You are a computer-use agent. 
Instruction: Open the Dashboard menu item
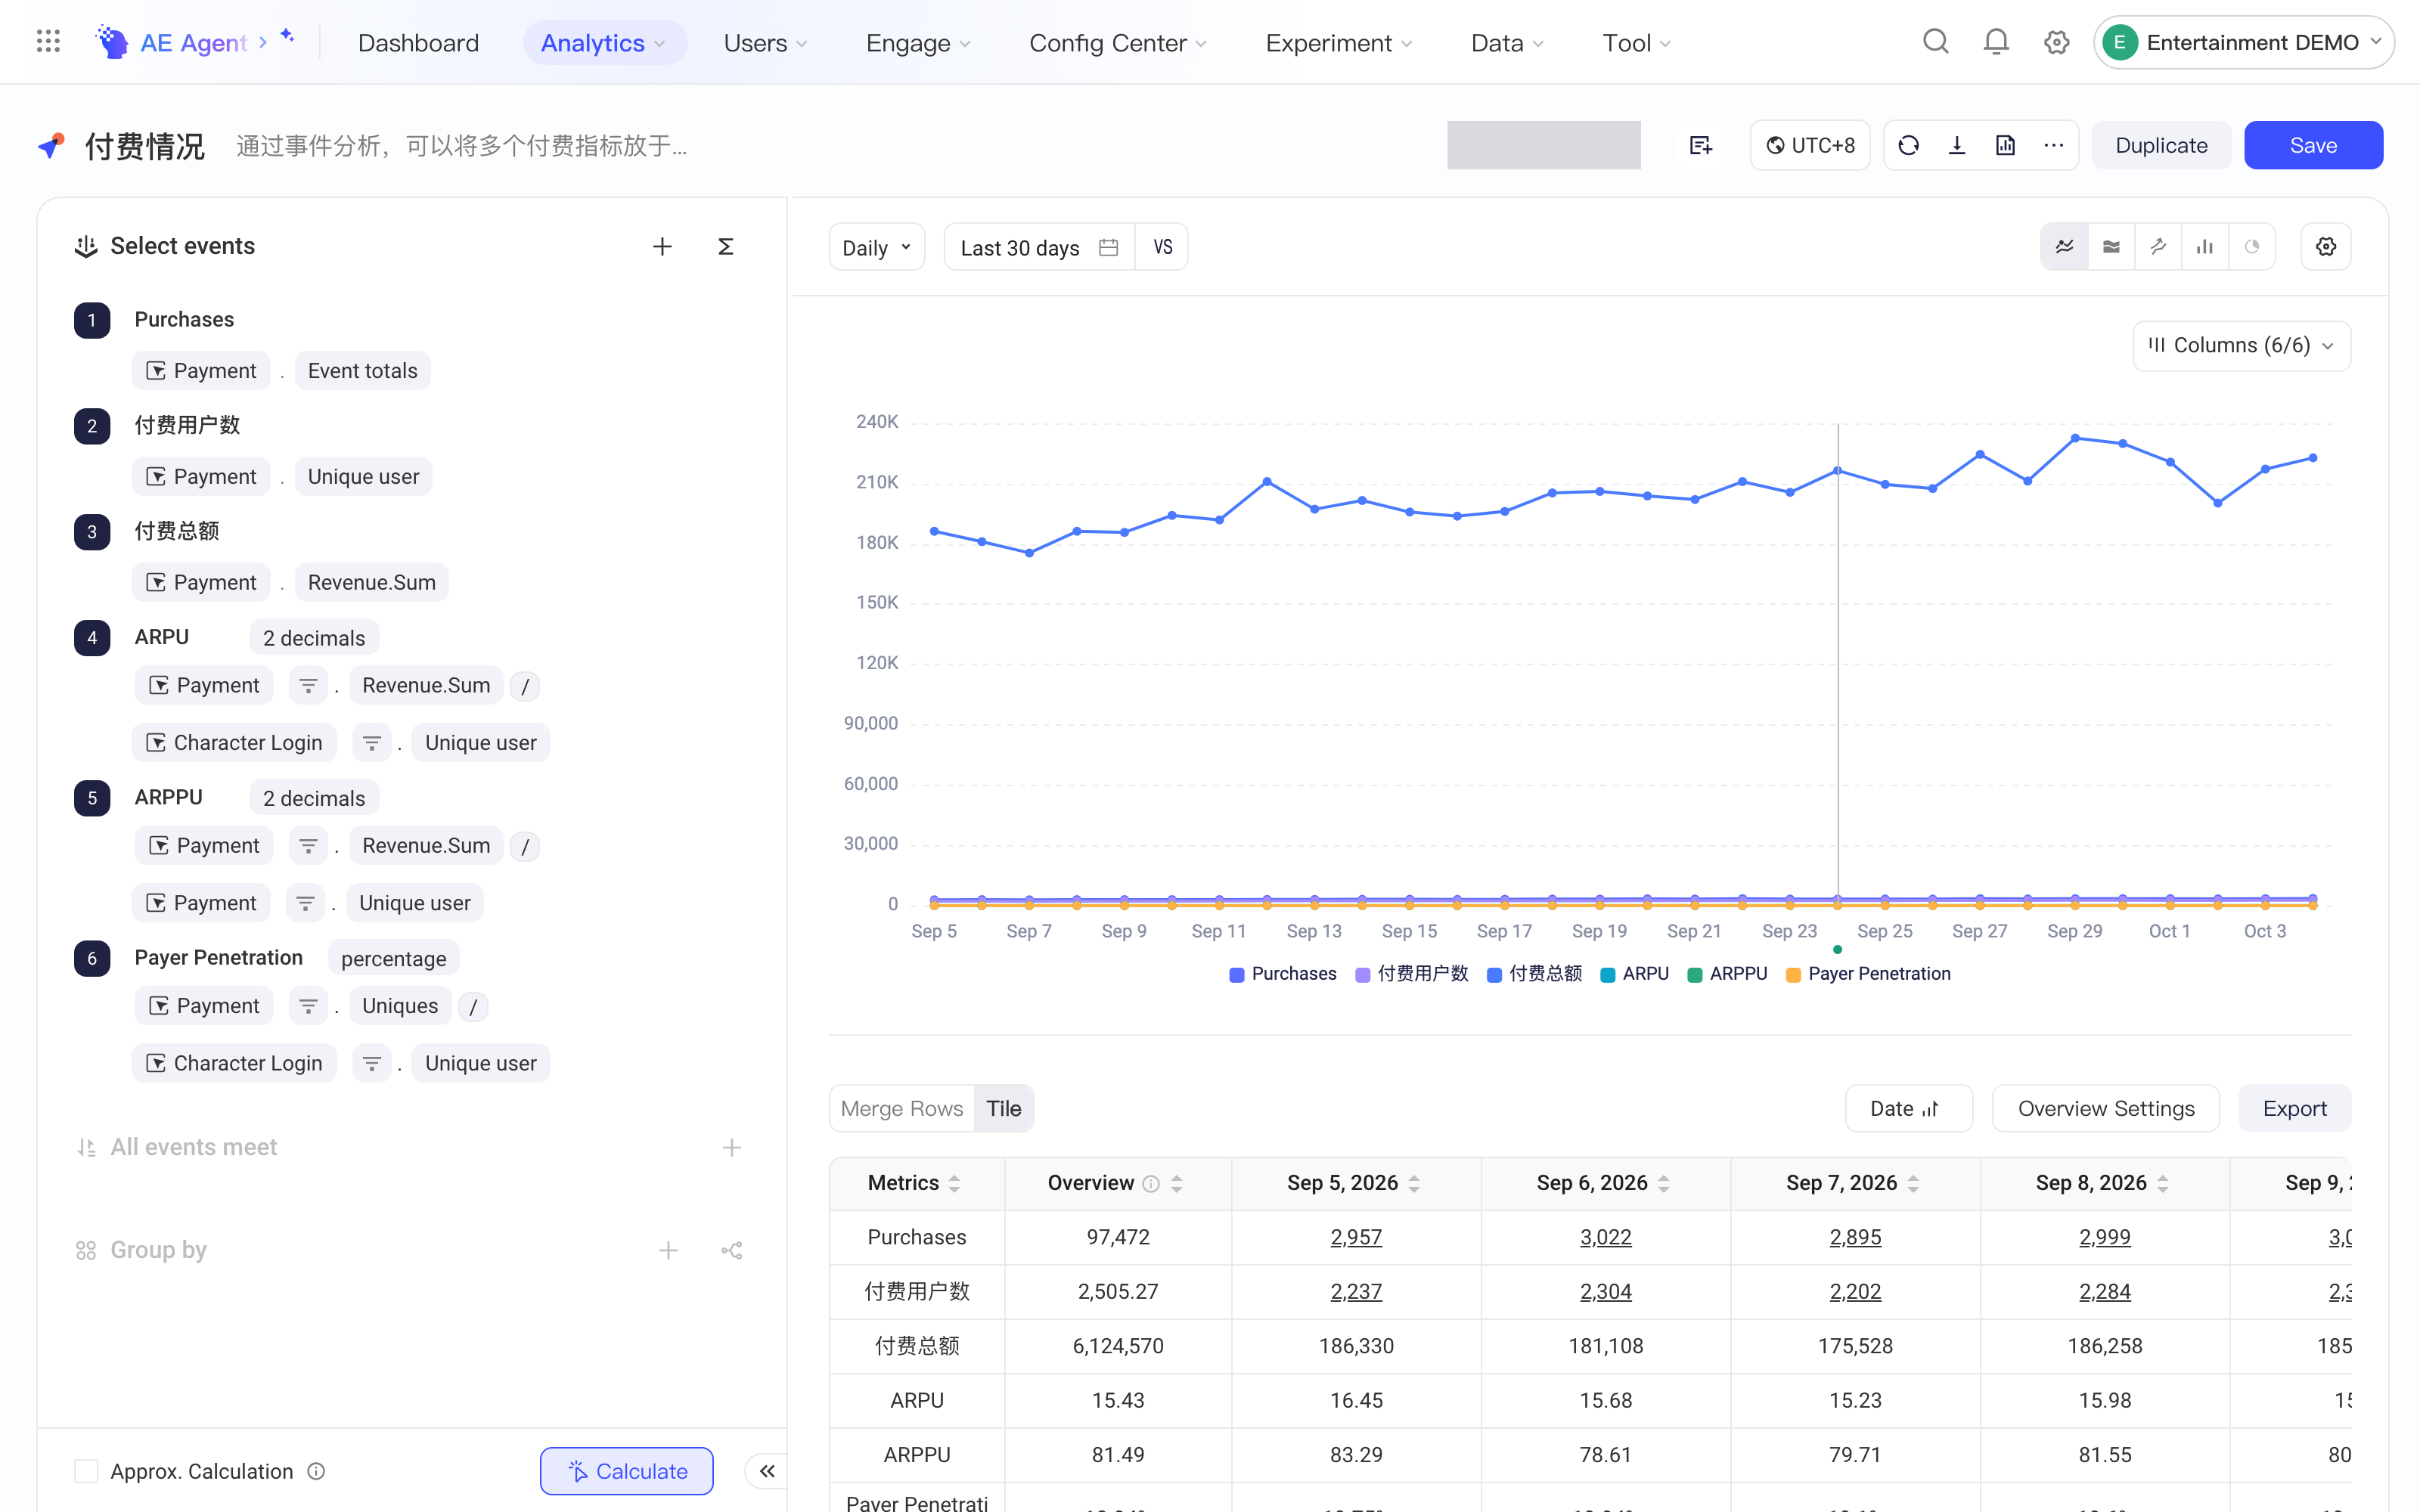pos(418,42)
